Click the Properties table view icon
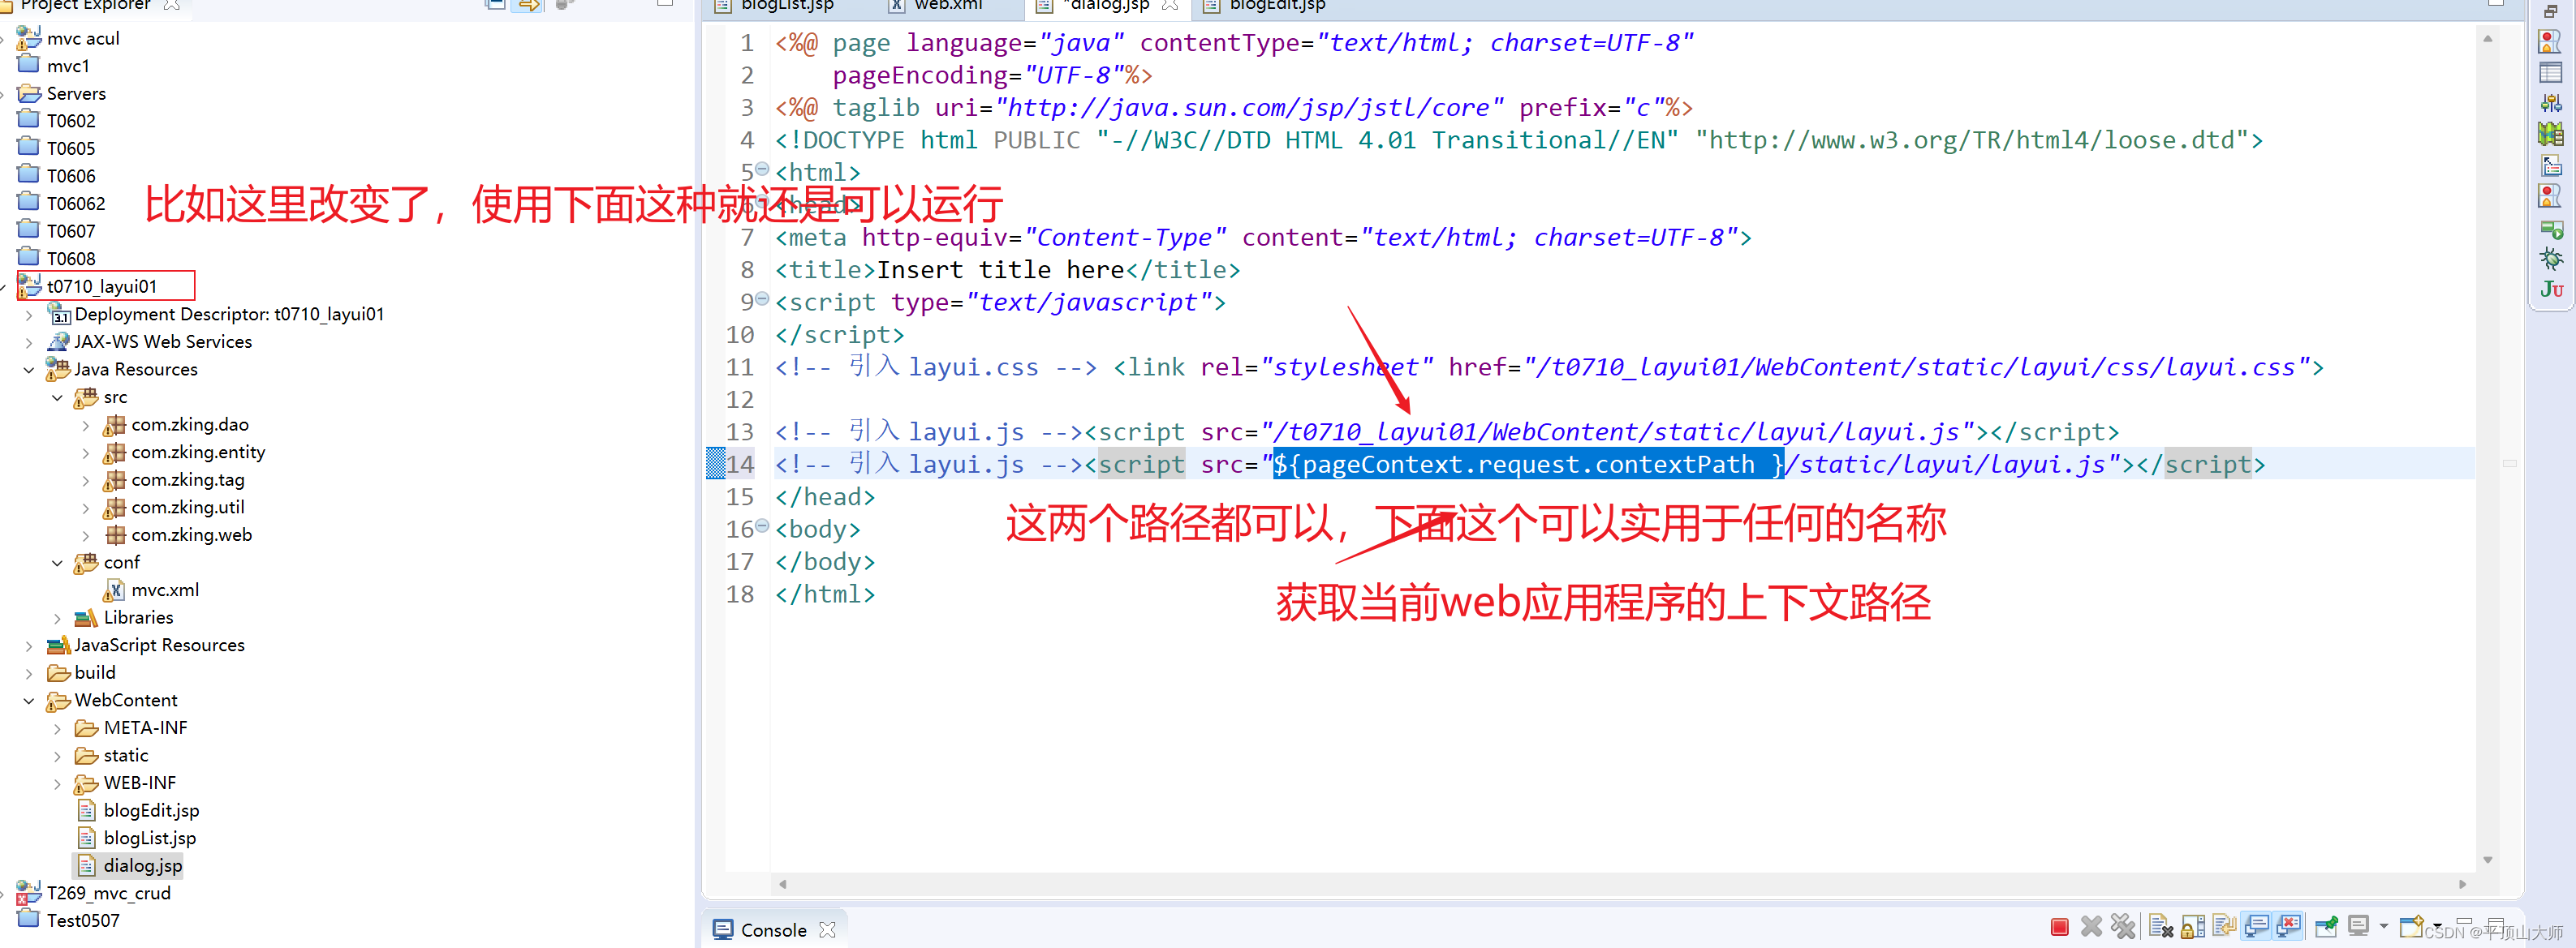The width and height of the screenshot is (2576, 948). click(x=2551, y=73)
